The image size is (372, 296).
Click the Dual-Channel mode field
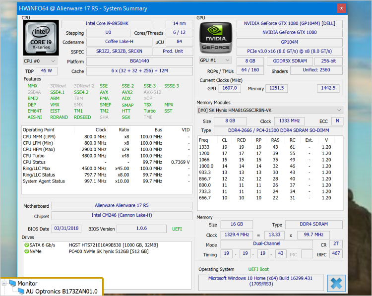267,243
